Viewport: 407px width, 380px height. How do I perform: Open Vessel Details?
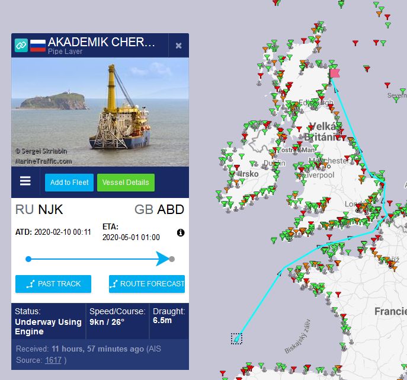pyautogui.click(x=126, y=183)
